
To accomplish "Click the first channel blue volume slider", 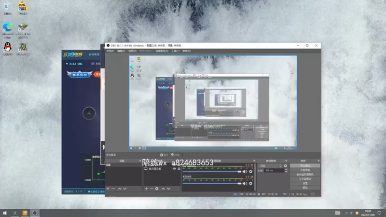I will pos(212,172).
